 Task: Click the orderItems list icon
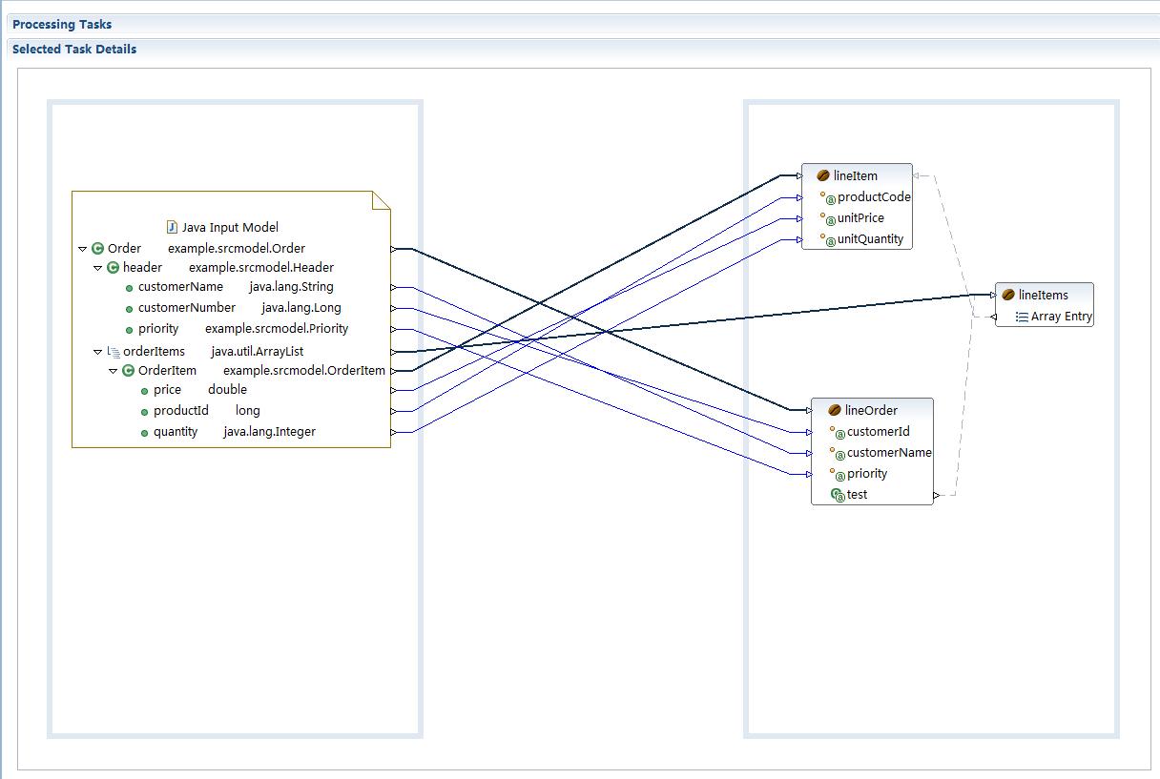pos(114,352)
